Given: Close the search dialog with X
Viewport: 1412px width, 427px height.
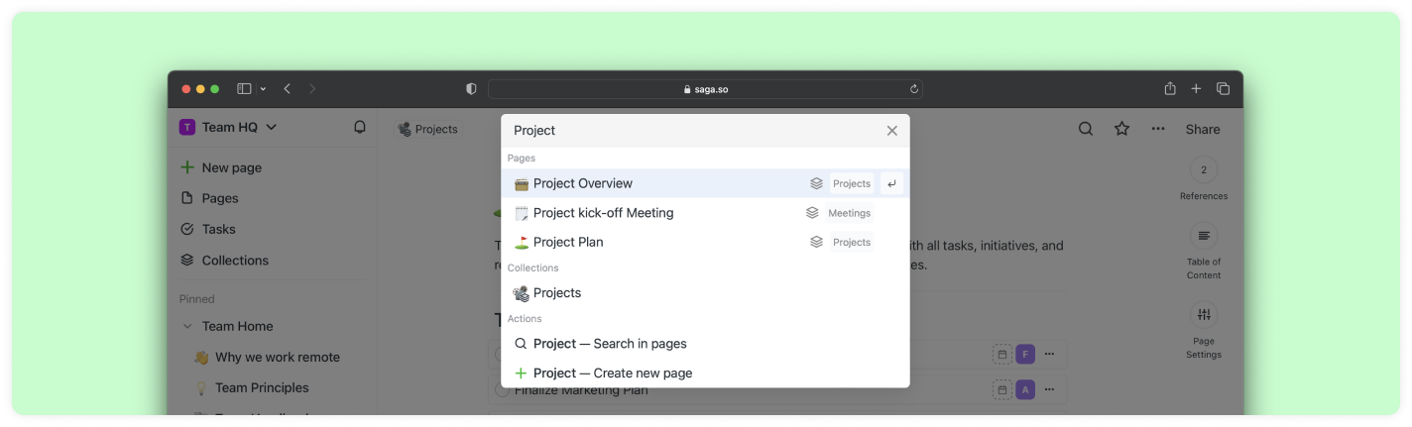Looking at the screenshot, I should (x=891, y=131).
